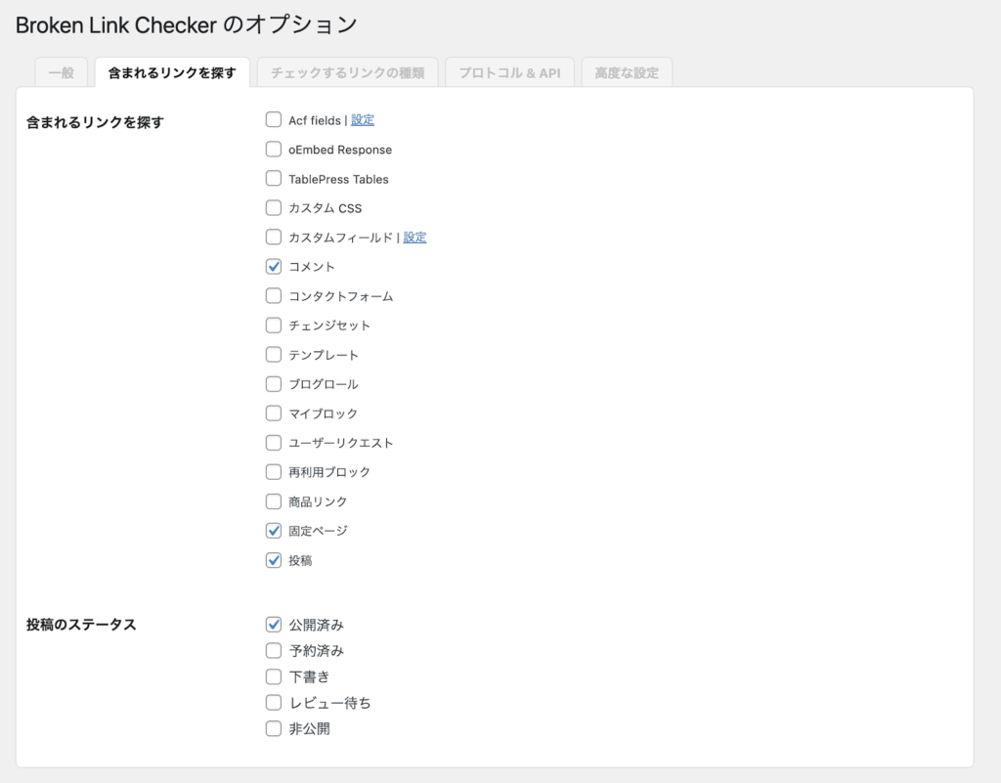
Task: Open the 一般 tab
Action: coord(62,72)
